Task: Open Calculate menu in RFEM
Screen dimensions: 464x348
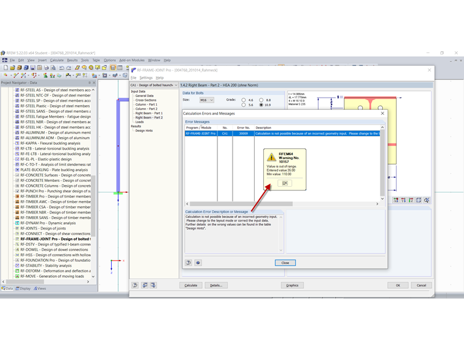Action: tap(57, 60)
